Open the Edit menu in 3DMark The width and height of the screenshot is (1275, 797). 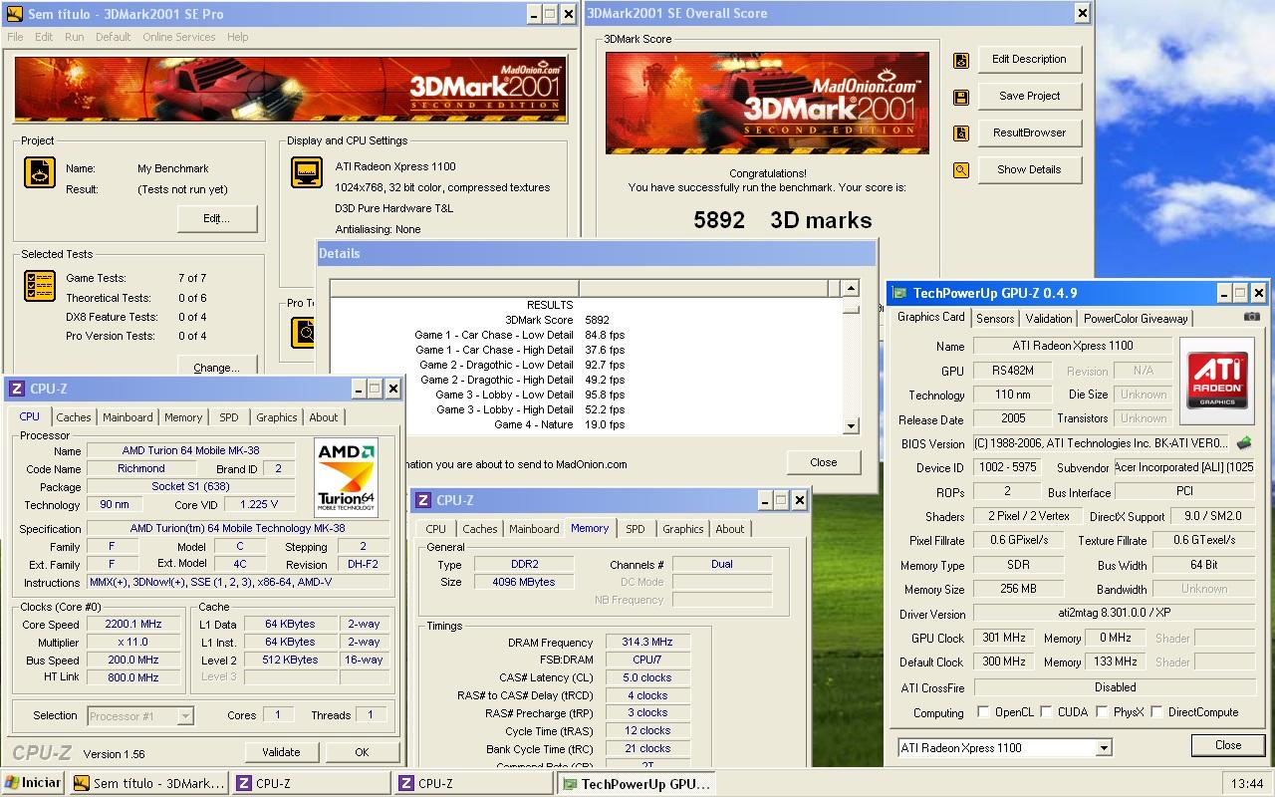click(44, 37)
